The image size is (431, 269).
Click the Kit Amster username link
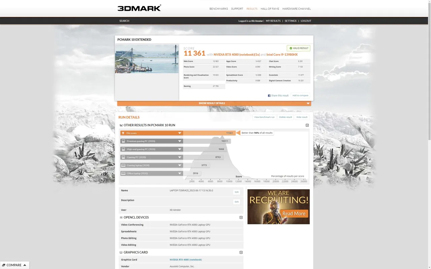click(x=257, y=21)
